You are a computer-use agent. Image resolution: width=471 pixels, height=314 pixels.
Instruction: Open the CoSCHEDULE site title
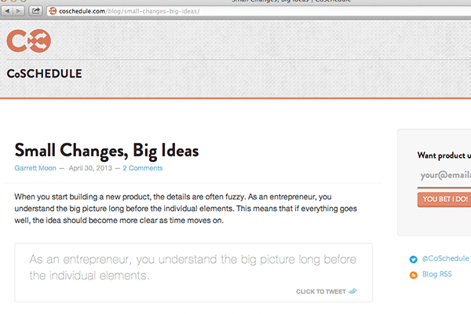click(x=44, y=74)
